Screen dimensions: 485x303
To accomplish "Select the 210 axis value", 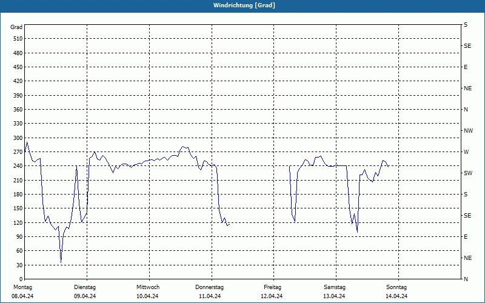I will [18, 180].
